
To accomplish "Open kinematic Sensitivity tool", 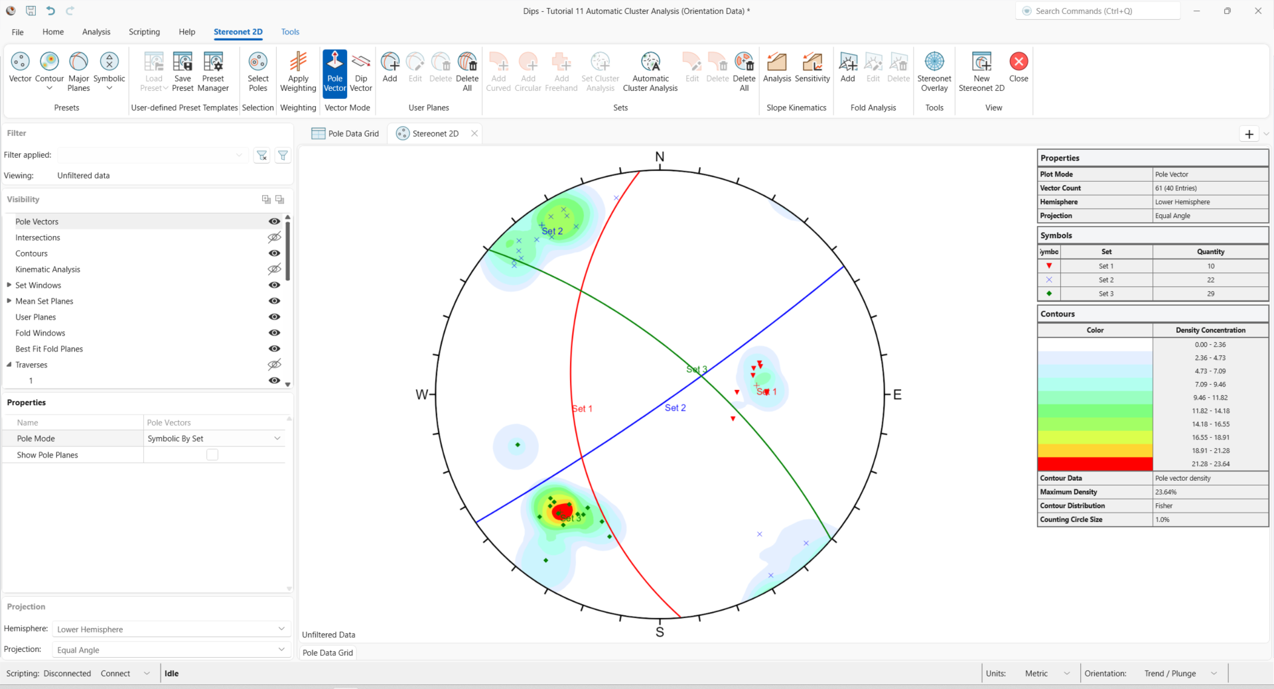I will click(x=812, y=68).
